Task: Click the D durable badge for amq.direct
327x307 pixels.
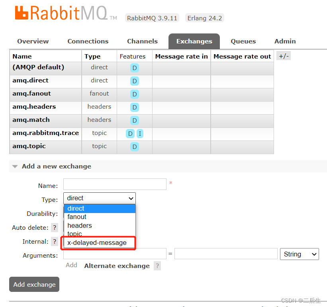Action: (135, 81)
